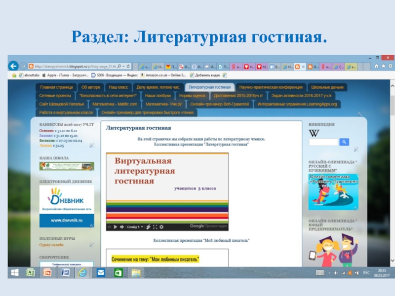Open Онлайн-тренажер для тренировки быстрого чтения tab

(x=147, y=112)
